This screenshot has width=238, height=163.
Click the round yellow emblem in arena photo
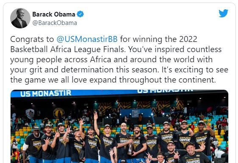tap(59, 113)
